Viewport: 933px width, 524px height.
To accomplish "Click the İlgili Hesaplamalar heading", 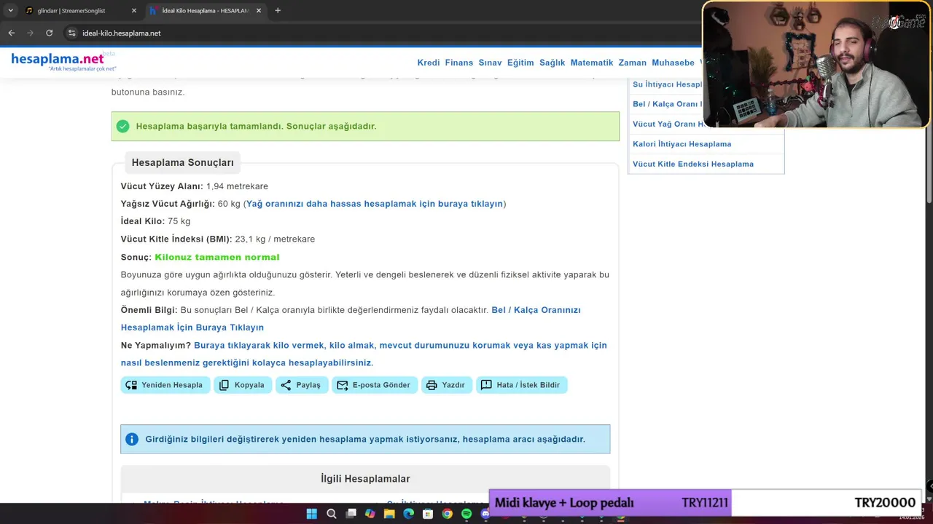I will [365, 479].
